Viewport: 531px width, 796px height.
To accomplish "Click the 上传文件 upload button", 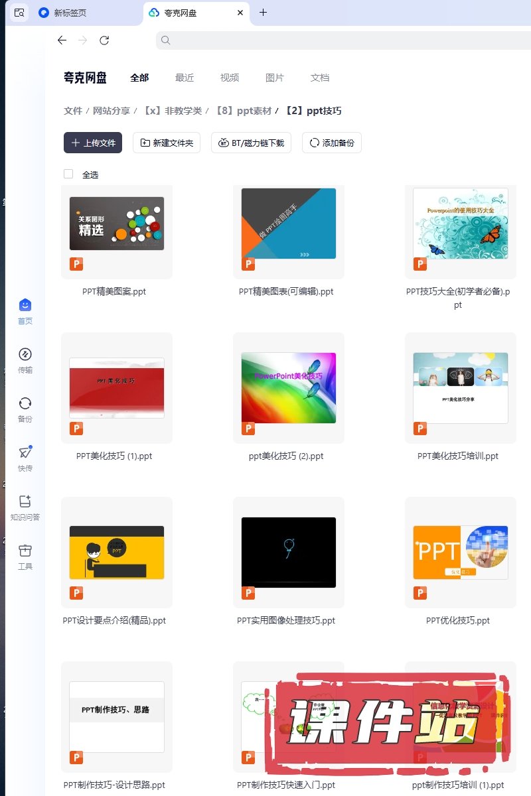I will click(93, 143).
